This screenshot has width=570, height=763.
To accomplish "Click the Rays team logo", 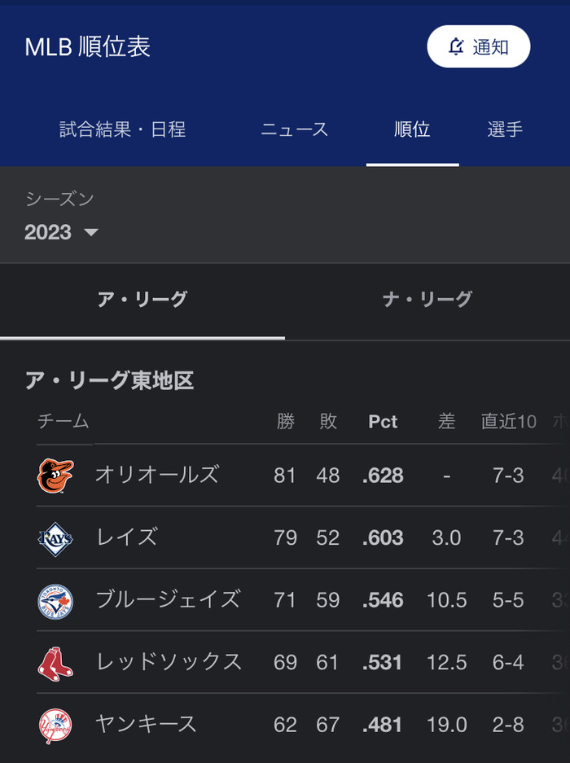I will coord(55,539).
